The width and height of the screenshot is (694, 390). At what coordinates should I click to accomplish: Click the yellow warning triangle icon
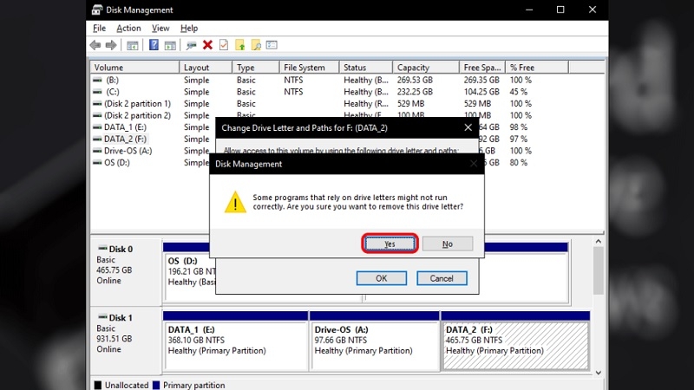[235, 202]
